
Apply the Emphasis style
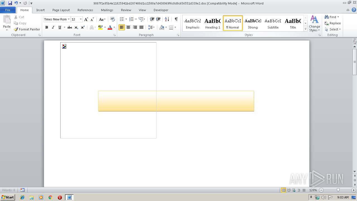point(193,23)
